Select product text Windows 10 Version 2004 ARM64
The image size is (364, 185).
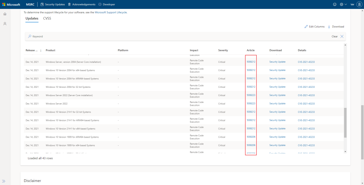(72, 79)
